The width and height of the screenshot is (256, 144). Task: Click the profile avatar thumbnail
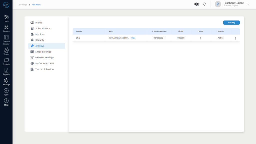point(217,4)
